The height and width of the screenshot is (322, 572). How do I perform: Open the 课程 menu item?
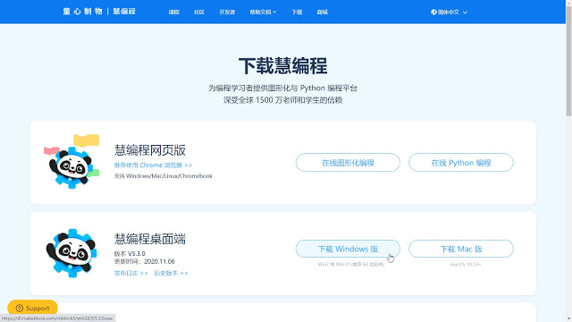click(x=174, y=12)
